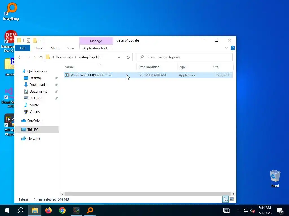Open News and interests on taskbar
The height and width of the screenshot is (216, 289).
(227, 210)
